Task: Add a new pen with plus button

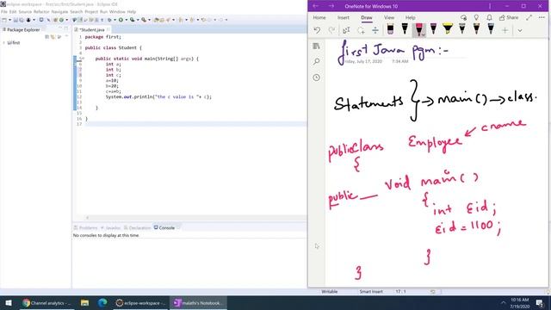Action: point(505,31)
